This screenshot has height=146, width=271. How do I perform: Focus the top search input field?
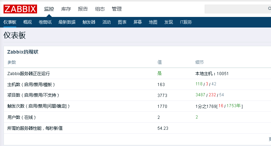(x=237, y=9)
